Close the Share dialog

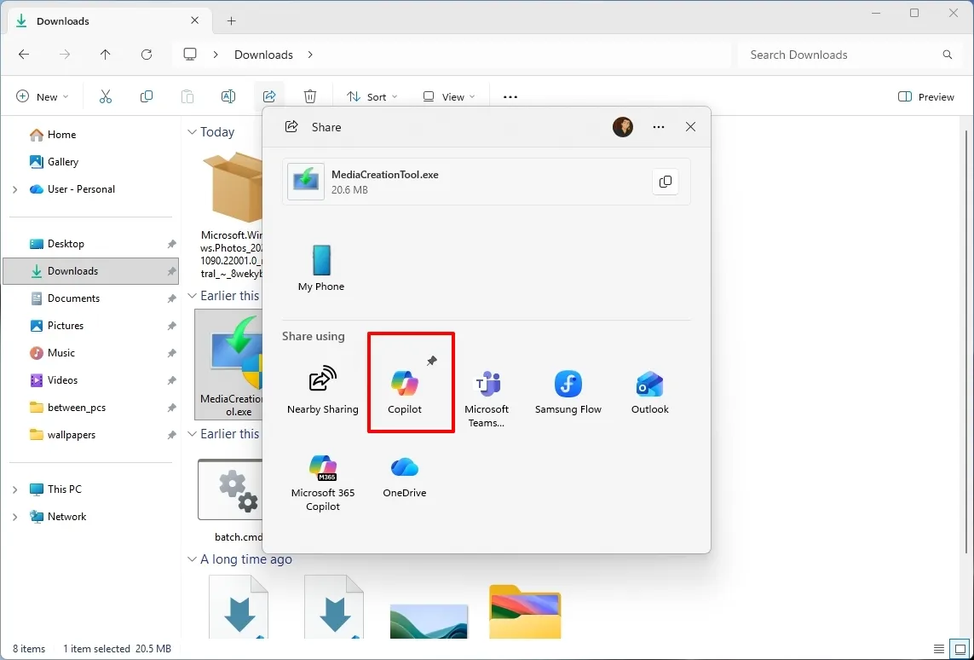[x=690, y=127]
